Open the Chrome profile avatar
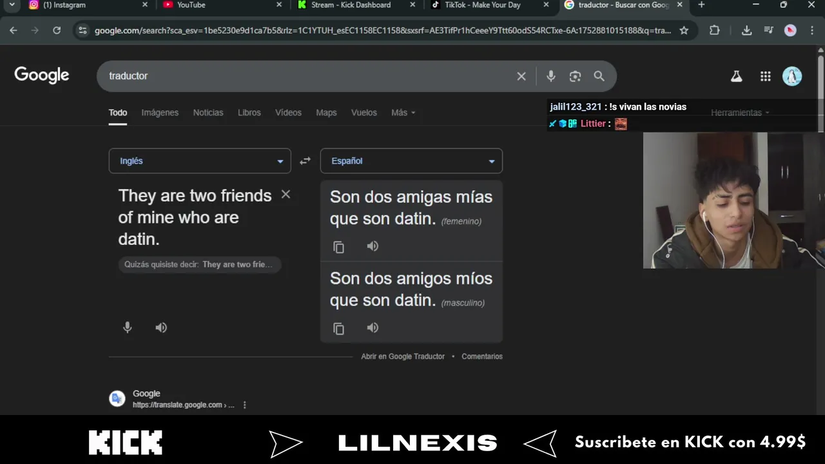Image resolution: width=825 pixels, height=464 pixels. [x=790, y=30]
